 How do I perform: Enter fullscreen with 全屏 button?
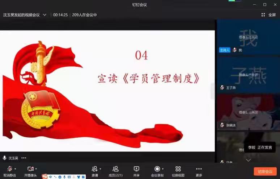click(269, 15)
